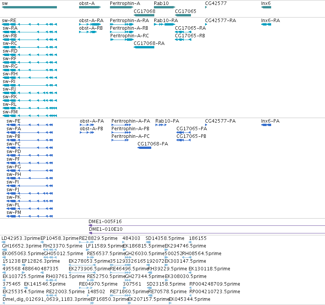Click transcript Inx6-RA label
The width and height of the screenshot is (325, 305).
270,21
